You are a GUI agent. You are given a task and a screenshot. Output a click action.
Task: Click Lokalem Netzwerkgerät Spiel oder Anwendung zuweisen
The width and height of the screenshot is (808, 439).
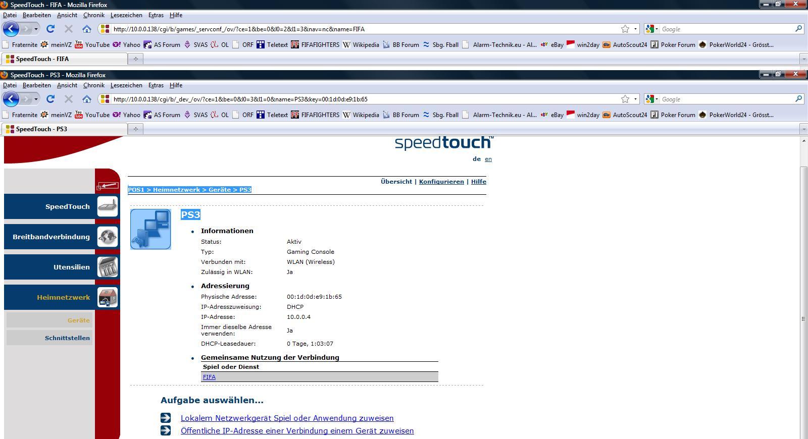point(287,418)
